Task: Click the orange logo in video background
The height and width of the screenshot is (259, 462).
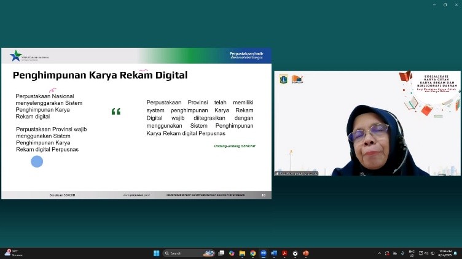Action: point(297,79)
